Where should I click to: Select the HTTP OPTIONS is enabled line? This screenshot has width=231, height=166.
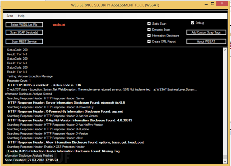pyautogui.click(x=44, y=85)
